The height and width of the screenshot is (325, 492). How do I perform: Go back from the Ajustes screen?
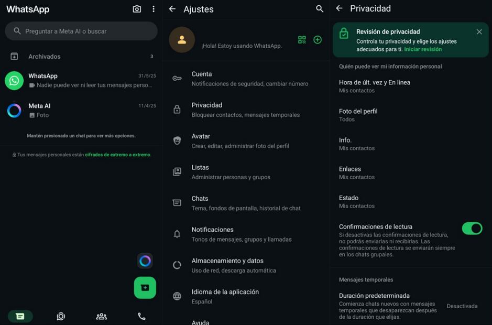pos(172,9)
